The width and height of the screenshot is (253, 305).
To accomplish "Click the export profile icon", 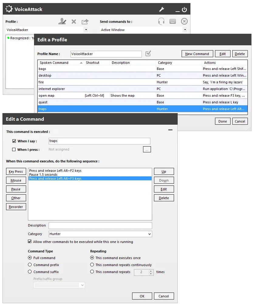I will pyautogui.click(x=85, y=21).
